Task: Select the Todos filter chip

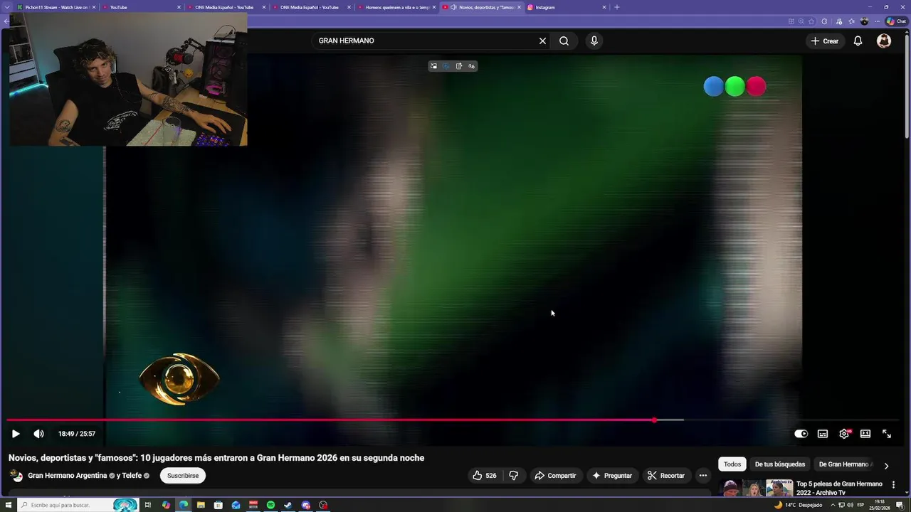Action: (732, 464)
